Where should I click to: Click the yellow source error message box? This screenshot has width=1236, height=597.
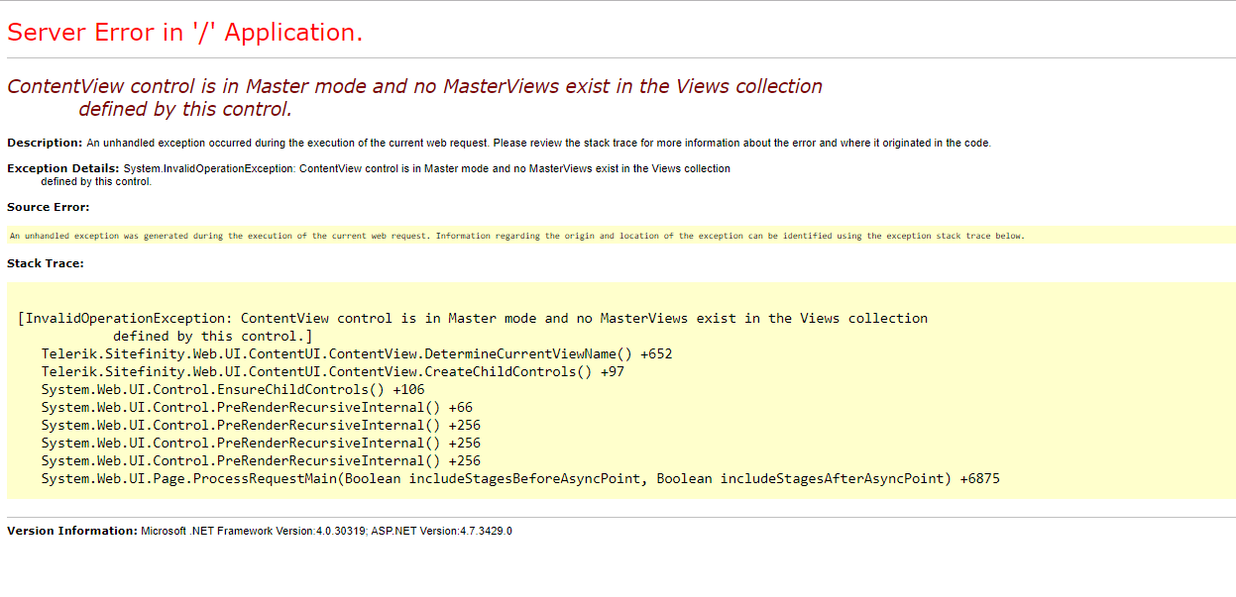click(x=515, y=236)
